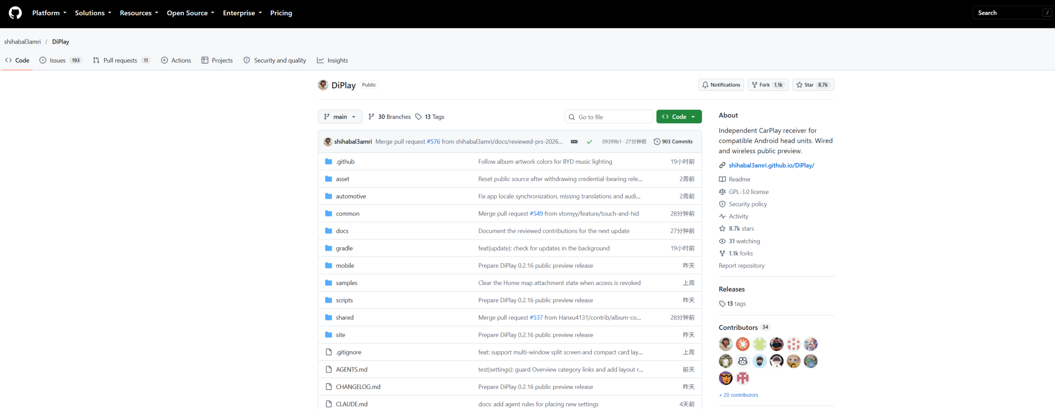
Task: Expand the Open Source menu
Action: coord(191,13)
